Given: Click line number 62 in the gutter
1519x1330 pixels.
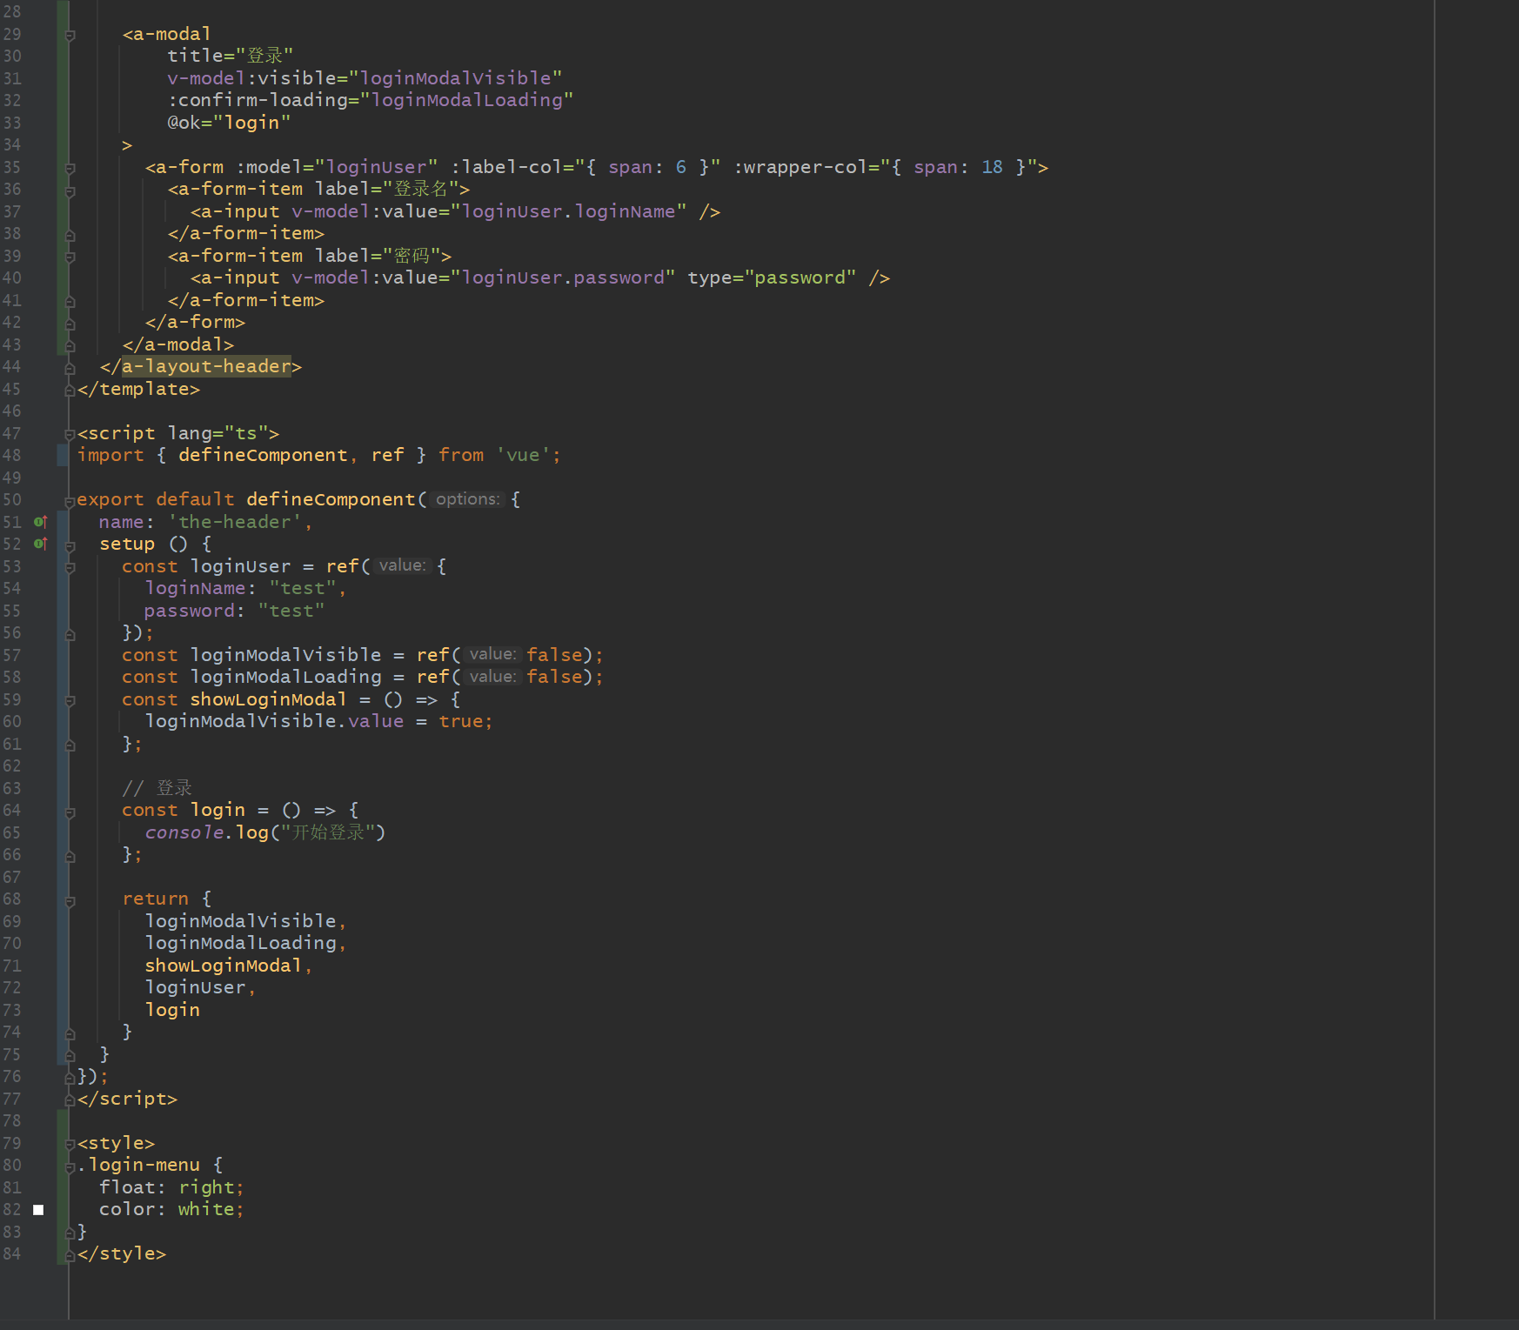Looking at the screenshot, I should (x=11, y=765).
